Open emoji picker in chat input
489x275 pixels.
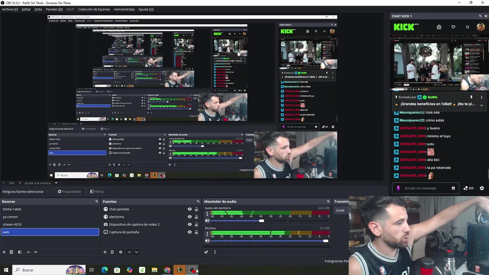[453, 188]
